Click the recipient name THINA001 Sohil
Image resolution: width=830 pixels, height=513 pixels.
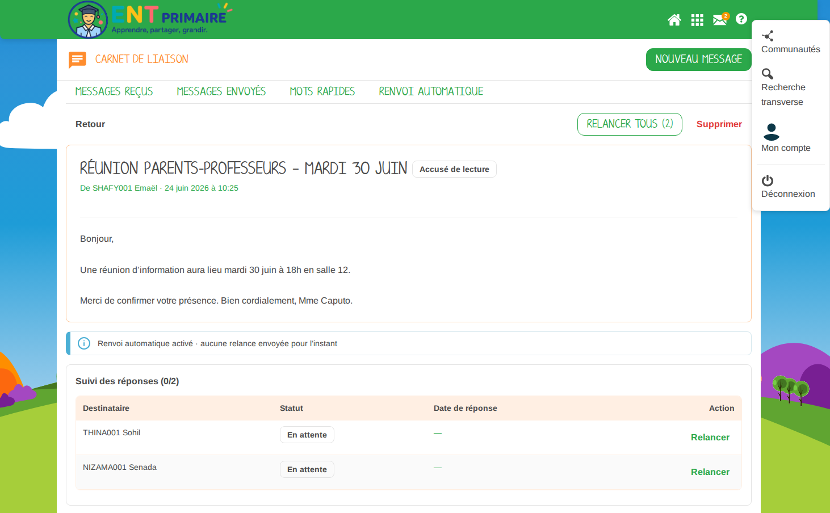pos(112,432)
